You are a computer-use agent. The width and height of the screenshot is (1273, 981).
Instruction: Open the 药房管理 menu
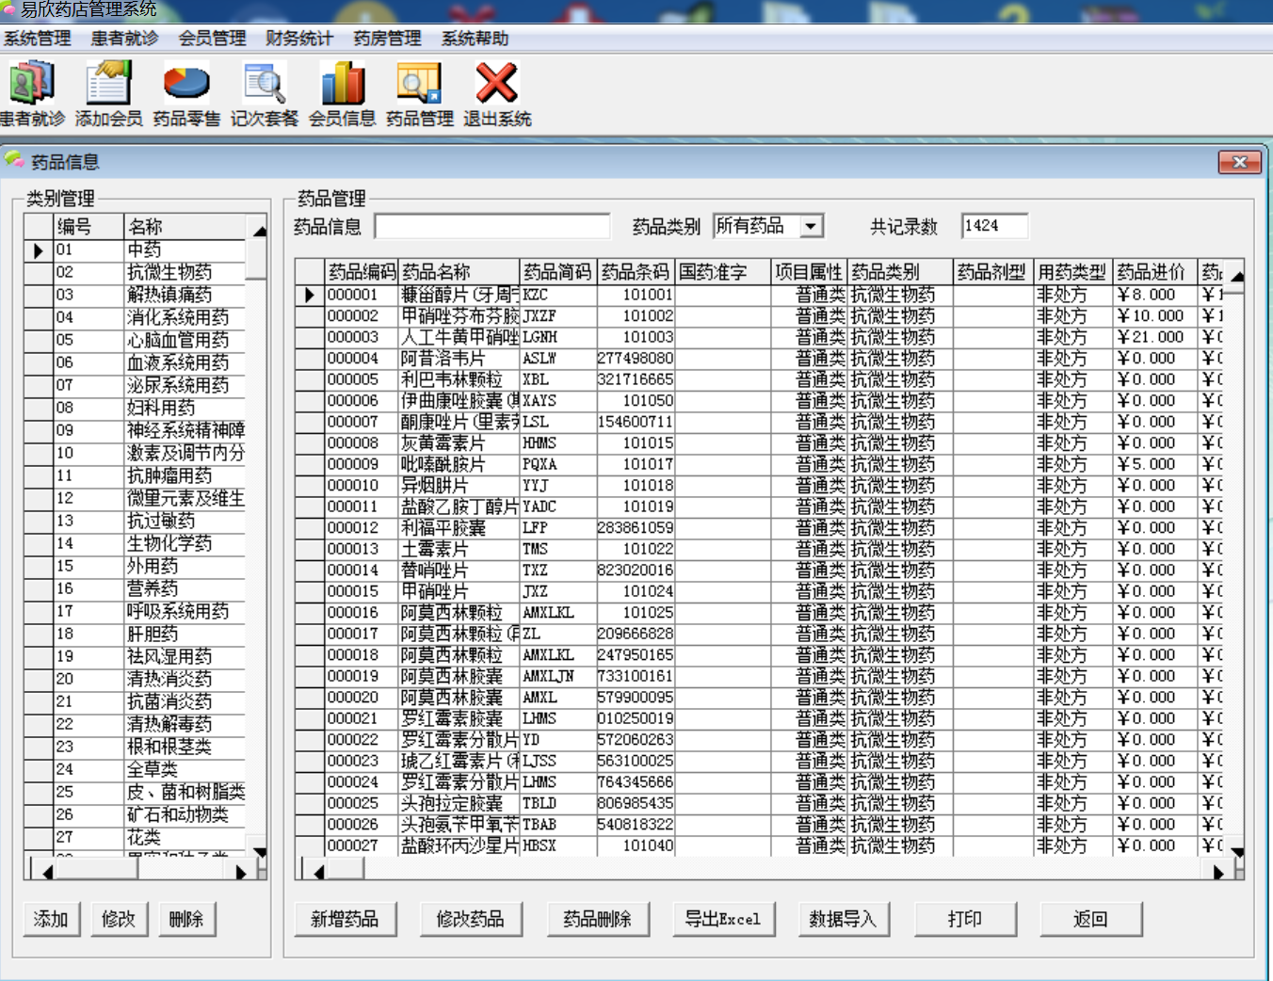tap(387, 39)
